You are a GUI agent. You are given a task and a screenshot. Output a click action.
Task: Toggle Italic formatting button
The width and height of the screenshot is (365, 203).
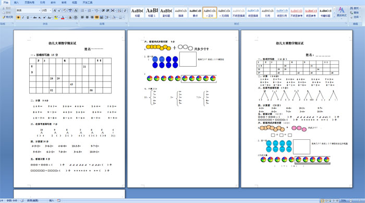[x=23, y=17]
